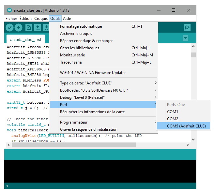Expand the Bootloader submenu
This screenshot has height=193, width=215.
(104, 90)
